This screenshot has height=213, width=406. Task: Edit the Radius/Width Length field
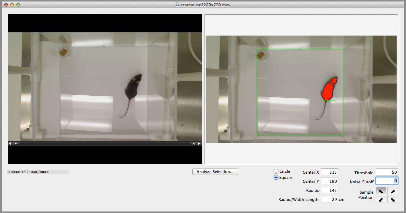329,199
